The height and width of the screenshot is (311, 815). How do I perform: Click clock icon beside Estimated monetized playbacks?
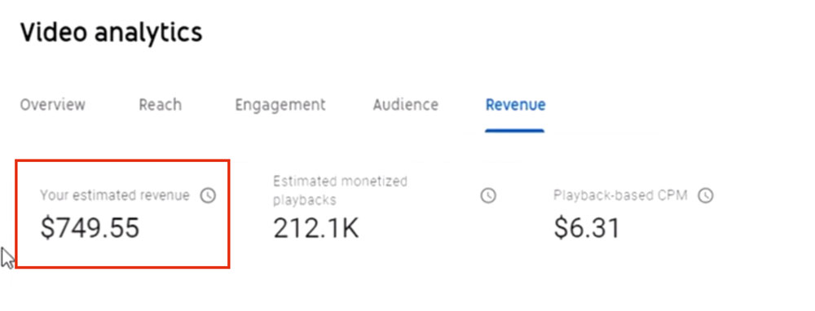(487, 195)
